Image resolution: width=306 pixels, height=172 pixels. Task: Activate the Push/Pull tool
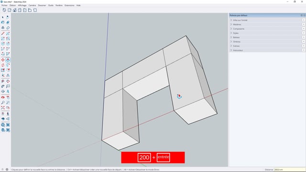coord(8,60)
